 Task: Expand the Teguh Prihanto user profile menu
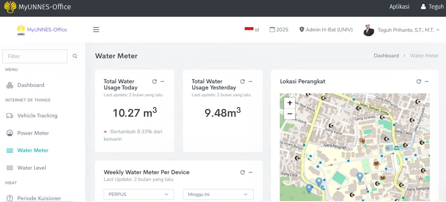(x=402, y=30)
